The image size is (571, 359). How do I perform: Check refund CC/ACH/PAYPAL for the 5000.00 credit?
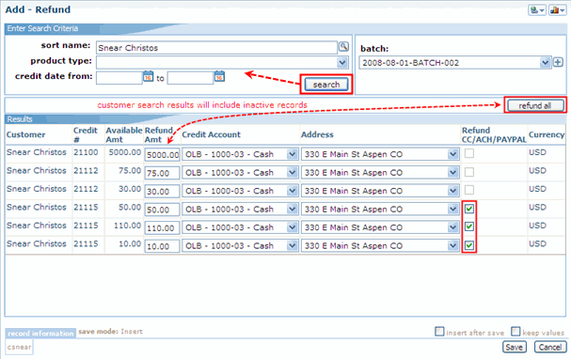(469, 153)
